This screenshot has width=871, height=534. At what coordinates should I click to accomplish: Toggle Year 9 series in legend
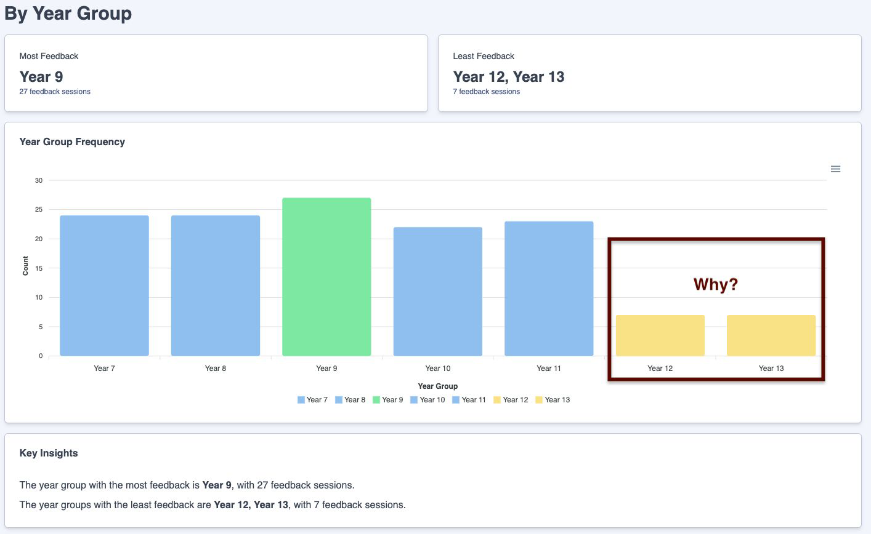[x=387, y=400]
